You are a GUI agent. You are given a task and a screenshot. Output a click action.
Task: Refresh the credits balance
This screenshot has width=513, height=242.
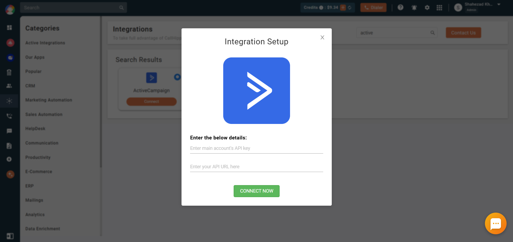tap(350, 7)
